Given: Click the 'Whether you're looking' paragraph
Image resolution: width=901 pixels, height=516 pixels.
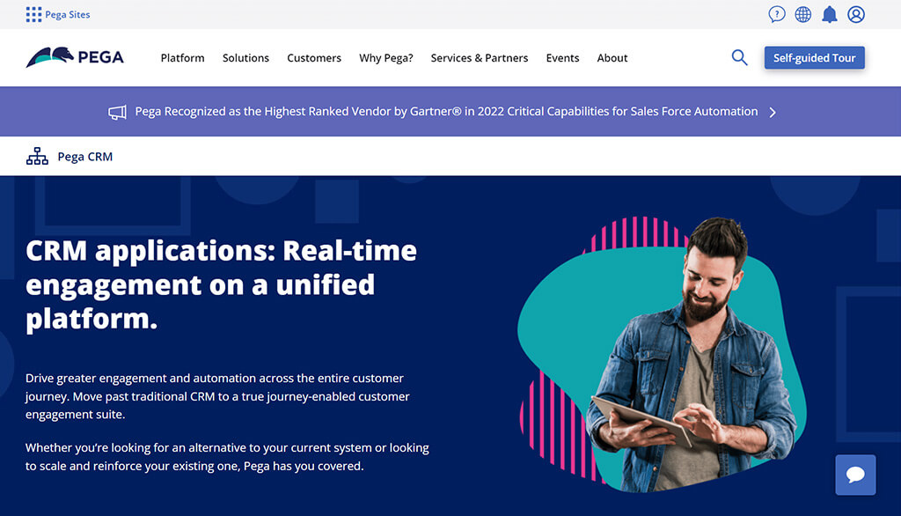Looking at the screenshot, I should (227, 457).
